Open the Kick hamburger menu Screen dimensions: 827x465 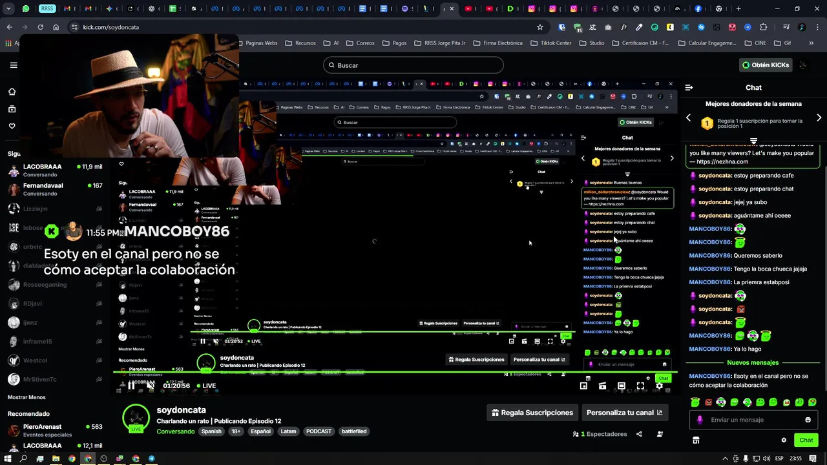coord(14,65)
